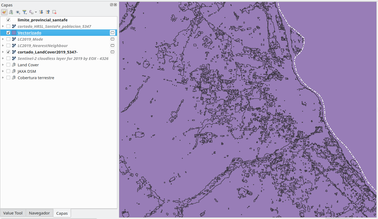Screen dimensions: 378x219
Task: Click the remove layer/group icon
Action: click(54, 12)
